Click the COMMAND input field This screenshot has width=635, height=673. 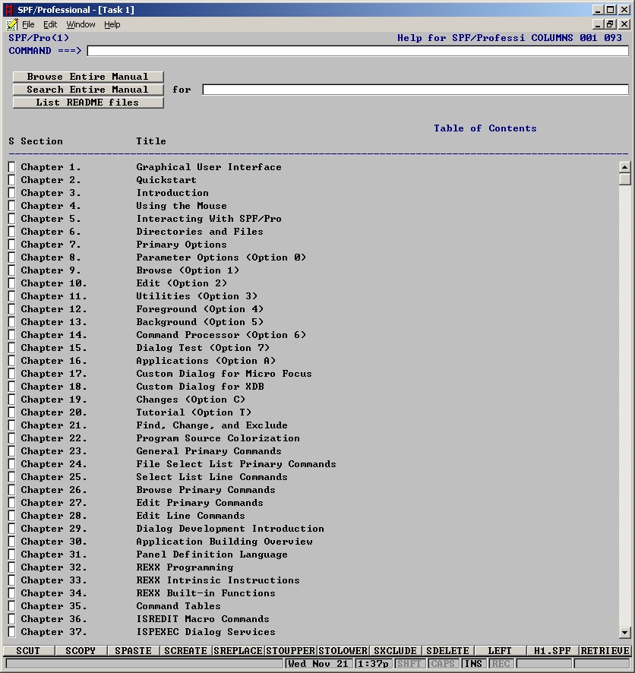click(x=358, y=51)
